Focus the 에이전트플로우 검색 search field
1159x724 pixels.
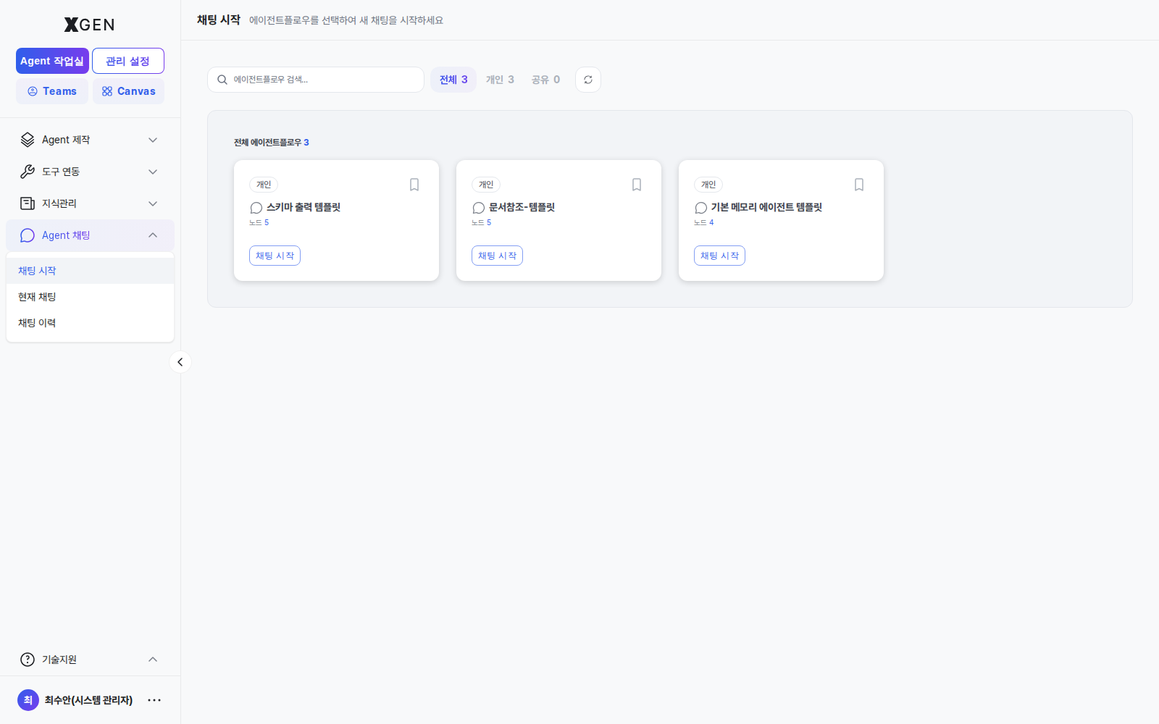pos(316,80)
